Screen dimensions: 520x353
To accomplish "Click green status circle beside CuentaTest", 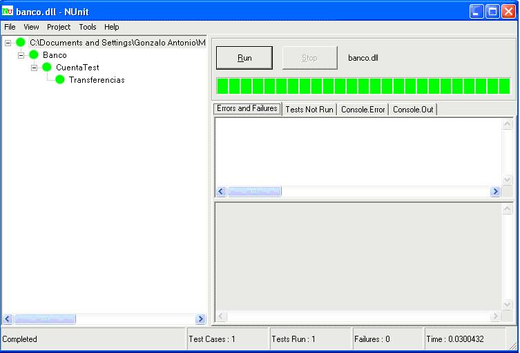I will pos(47,68).
